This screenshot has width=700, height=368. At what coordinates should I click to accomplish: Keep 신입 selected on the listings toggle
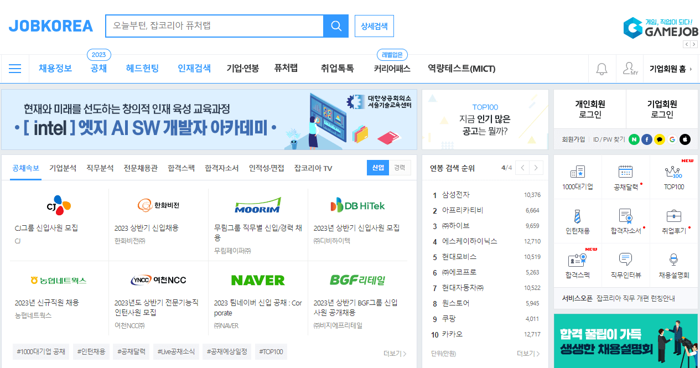coord(378,167)
